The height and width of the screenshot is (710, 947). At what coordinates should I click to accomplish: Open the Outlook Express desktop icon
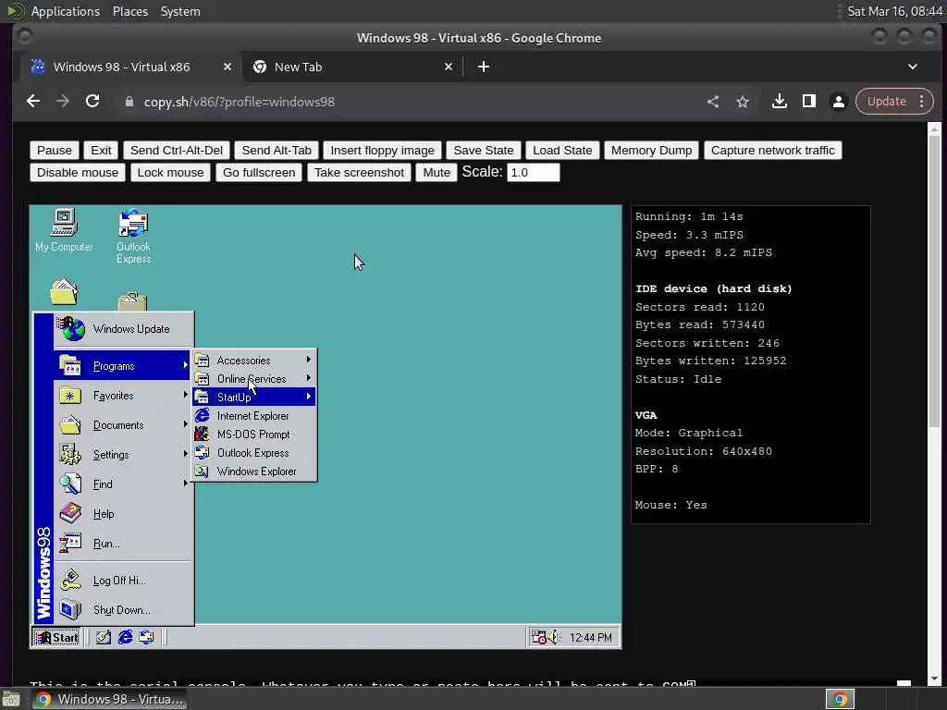click(133, 236)
